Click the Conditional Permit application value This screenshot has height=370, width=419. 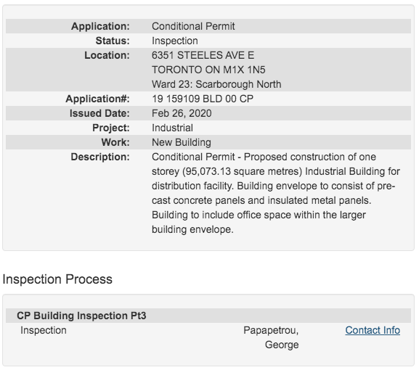[193, 26]
